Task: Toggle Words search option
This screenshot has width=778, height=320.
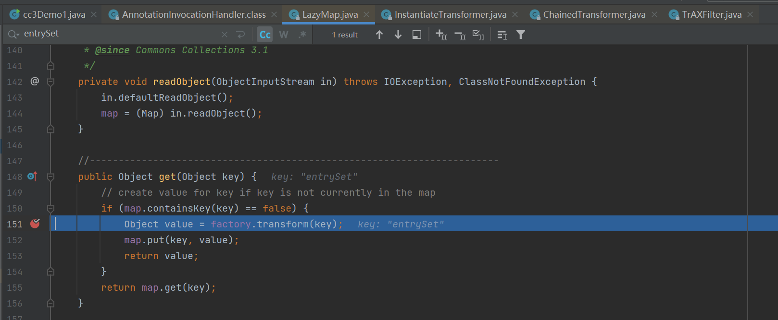Action: [x=284, y=35]
